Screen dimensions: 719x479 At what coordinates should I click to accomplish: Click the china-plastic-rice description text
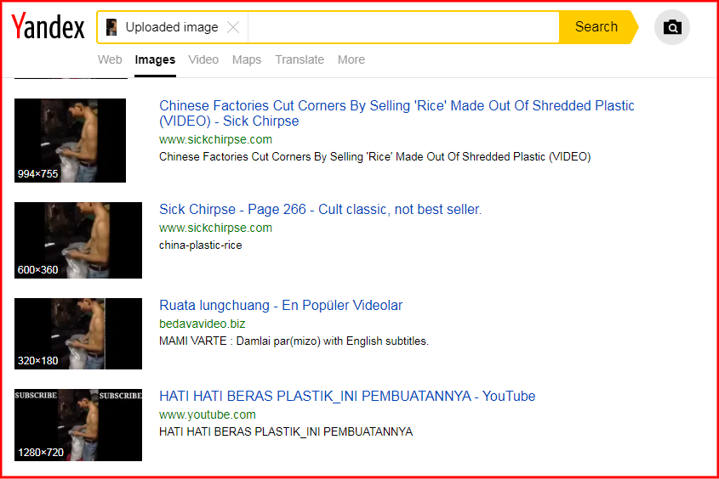(x=201, y=245)
